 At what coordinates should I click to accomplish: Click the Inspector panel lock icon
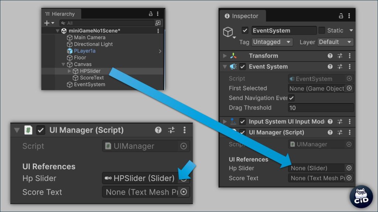341,16
